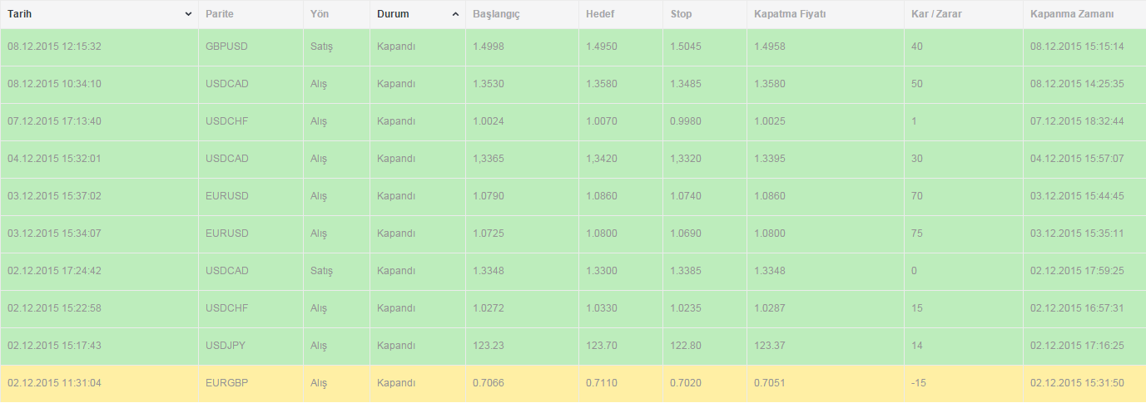Click the Tarih column sort arrow
The width and height of the screenshot is (1146, 403).
[x=188, y=14]
